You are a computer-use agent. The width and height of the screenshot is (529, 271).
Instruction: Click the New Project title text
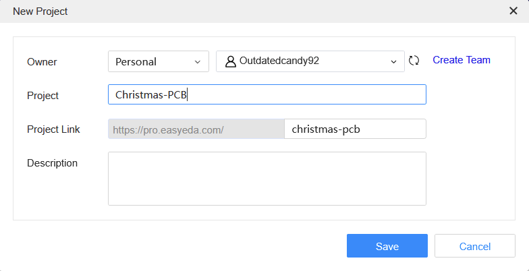[40, 11]
